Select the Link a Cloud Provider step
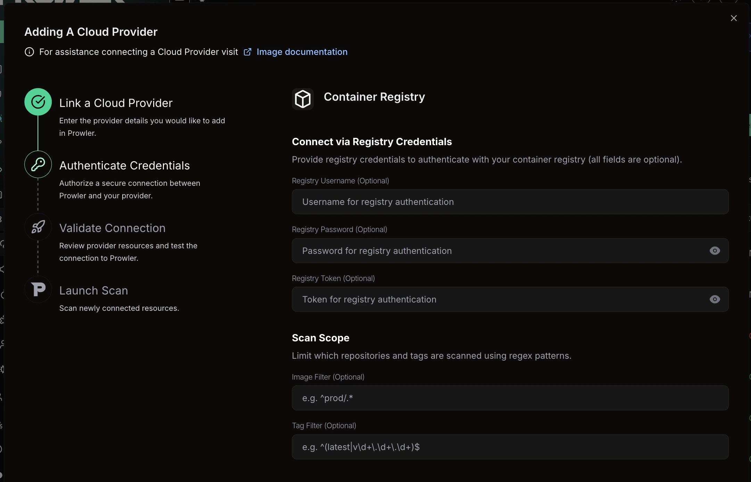 (116, 103)
